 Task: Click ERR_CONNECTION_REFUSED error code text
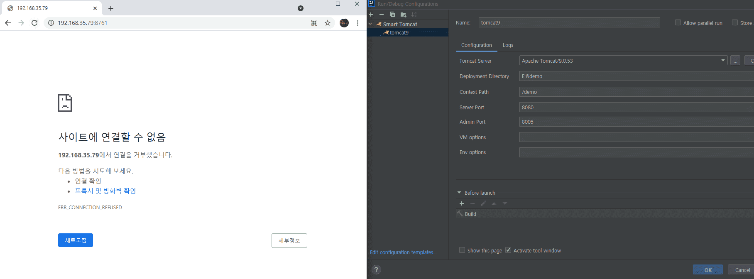90,207
